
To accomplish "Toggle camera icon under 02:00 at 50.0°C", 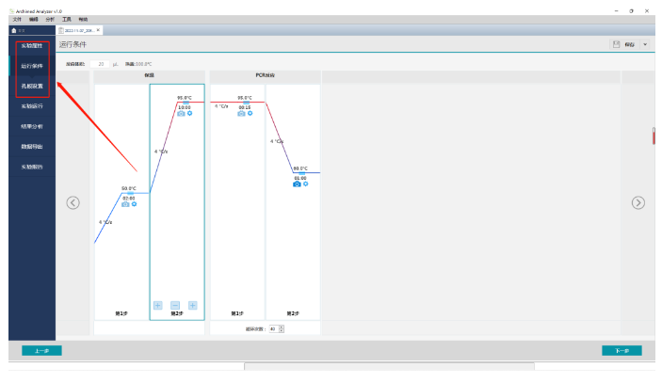I will pyautogui.click(x=125, y=204).
